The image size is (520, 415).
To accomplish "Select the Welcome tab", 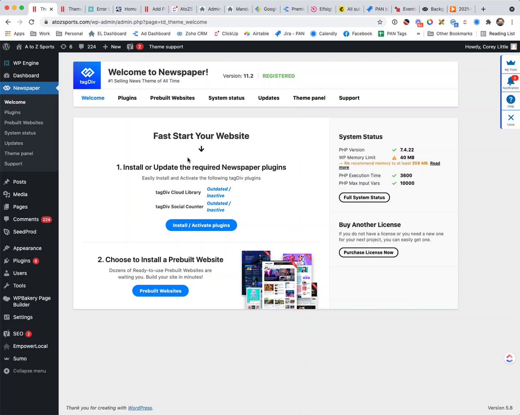I will [x=93, y=98].
